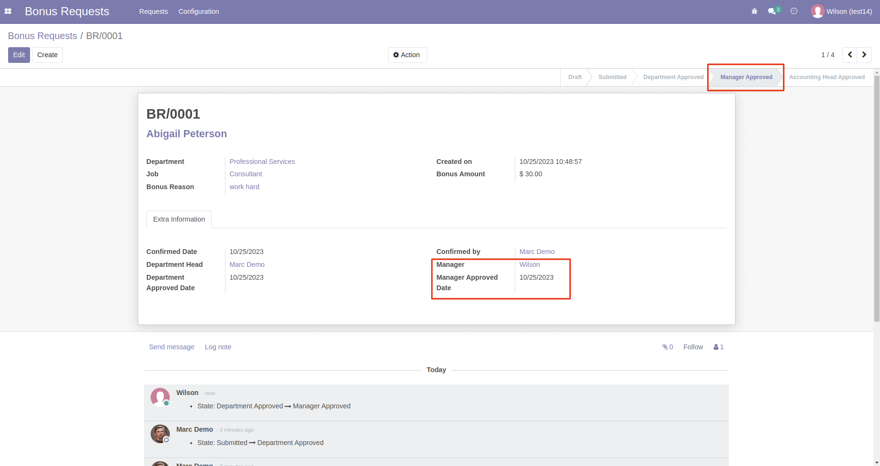Show followers list icon

718,347
